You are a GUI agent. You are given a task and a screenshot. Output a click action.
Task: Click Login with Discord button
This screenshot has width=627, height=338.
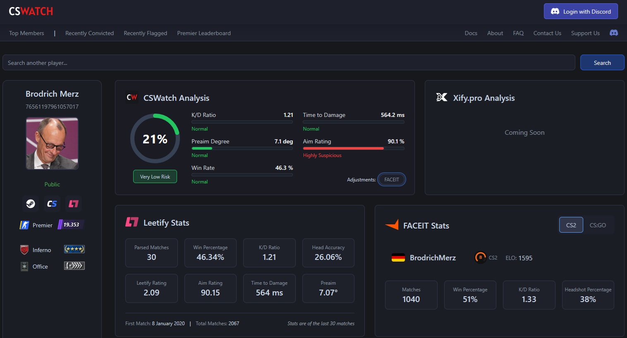pos(581,11)
